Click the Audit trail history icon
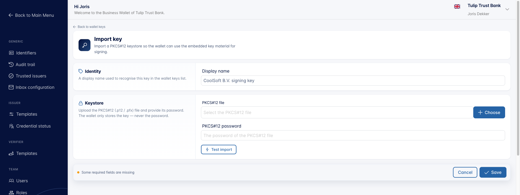This screenshot has width=520, height=195. tap(11, 64)
